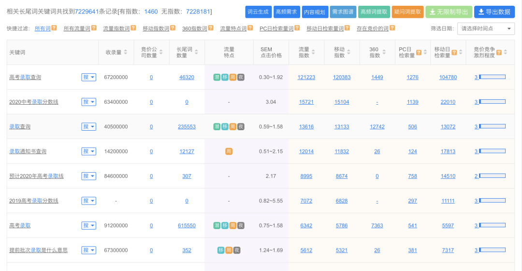The height and width of the screenshot is (271, 522).
Task: Select the 所有词 quick filter
Action: click(43, 28)
